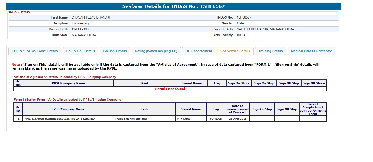Click the Sea Service Details tab
Screen dimensions: 373x162
235,51
